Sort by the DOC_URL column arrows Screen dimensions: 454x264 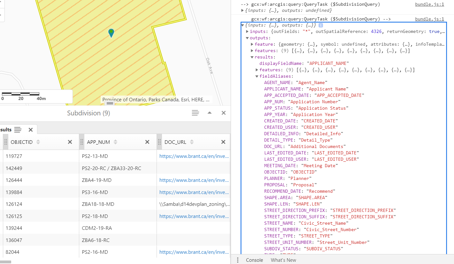(x=192, y=142)
